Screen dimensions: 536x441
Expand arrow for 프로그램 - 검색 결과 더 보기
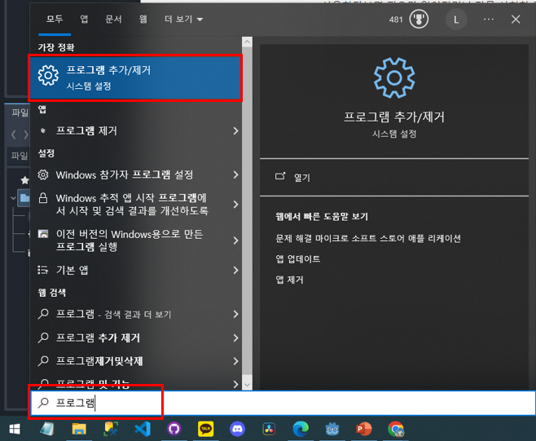point(235,314)
